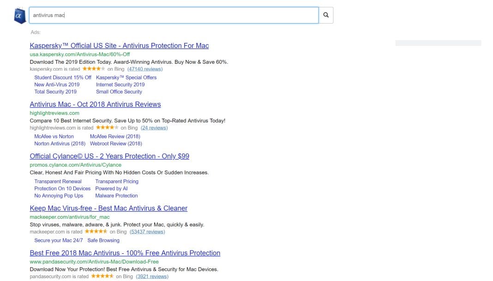View highlightreviews 24 reviews link
This screenshot has width=493, height=281.
click(154, 128)
